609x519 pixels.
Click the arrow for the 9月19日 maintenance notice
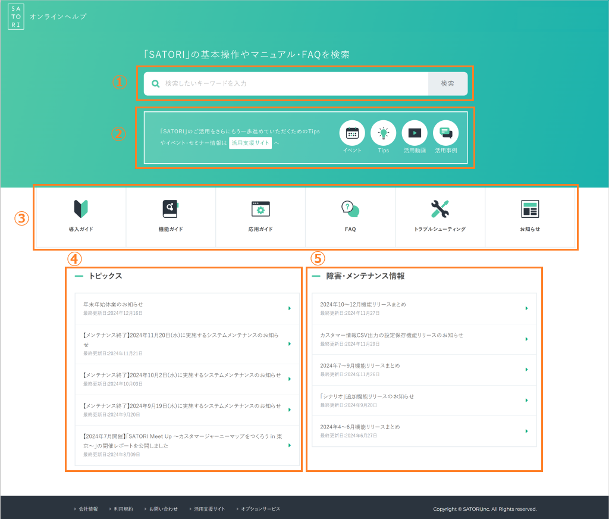[290, 409]
